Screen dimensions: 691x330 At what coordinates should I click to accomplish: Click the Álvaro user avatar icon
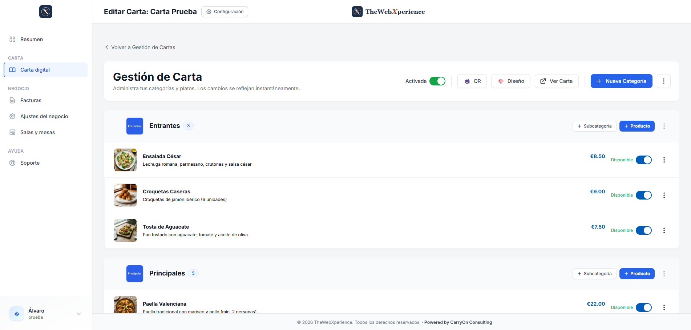(17, 314)
